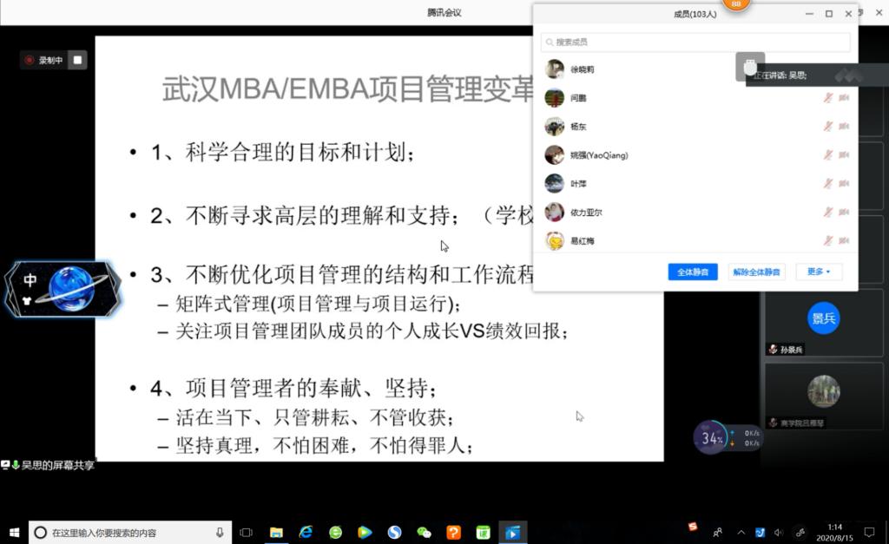Click the camera icon for 易红梅
This screenshot has width=889, height=544.
(844, 241)
